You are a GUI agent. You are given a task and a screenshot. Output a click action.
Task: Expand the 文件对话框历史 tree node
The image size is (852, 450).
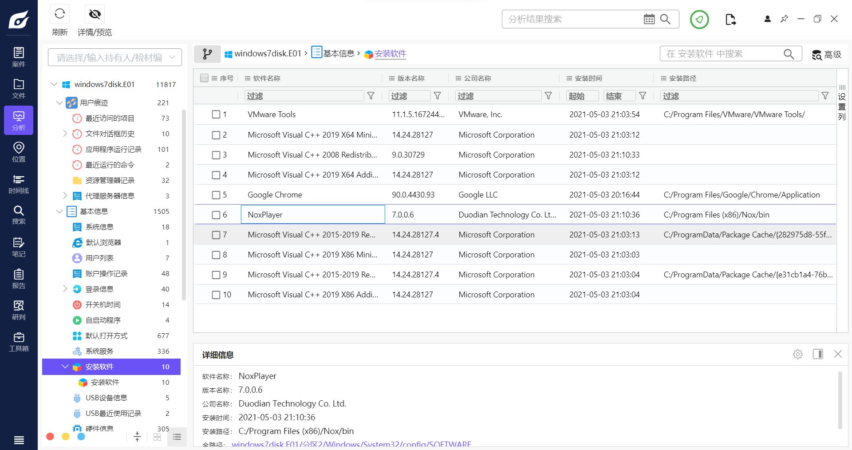point(65,134)
